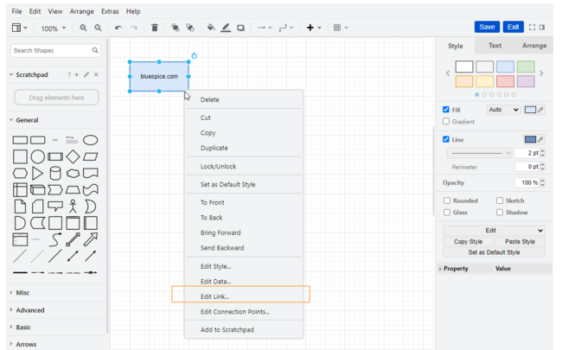
Task: Open the line style pattern dropdown
Action: pos(479,153)
